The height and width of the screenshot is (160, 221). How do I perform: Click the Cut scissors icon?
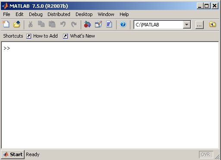pyautogui.click(x=30, y=24)
